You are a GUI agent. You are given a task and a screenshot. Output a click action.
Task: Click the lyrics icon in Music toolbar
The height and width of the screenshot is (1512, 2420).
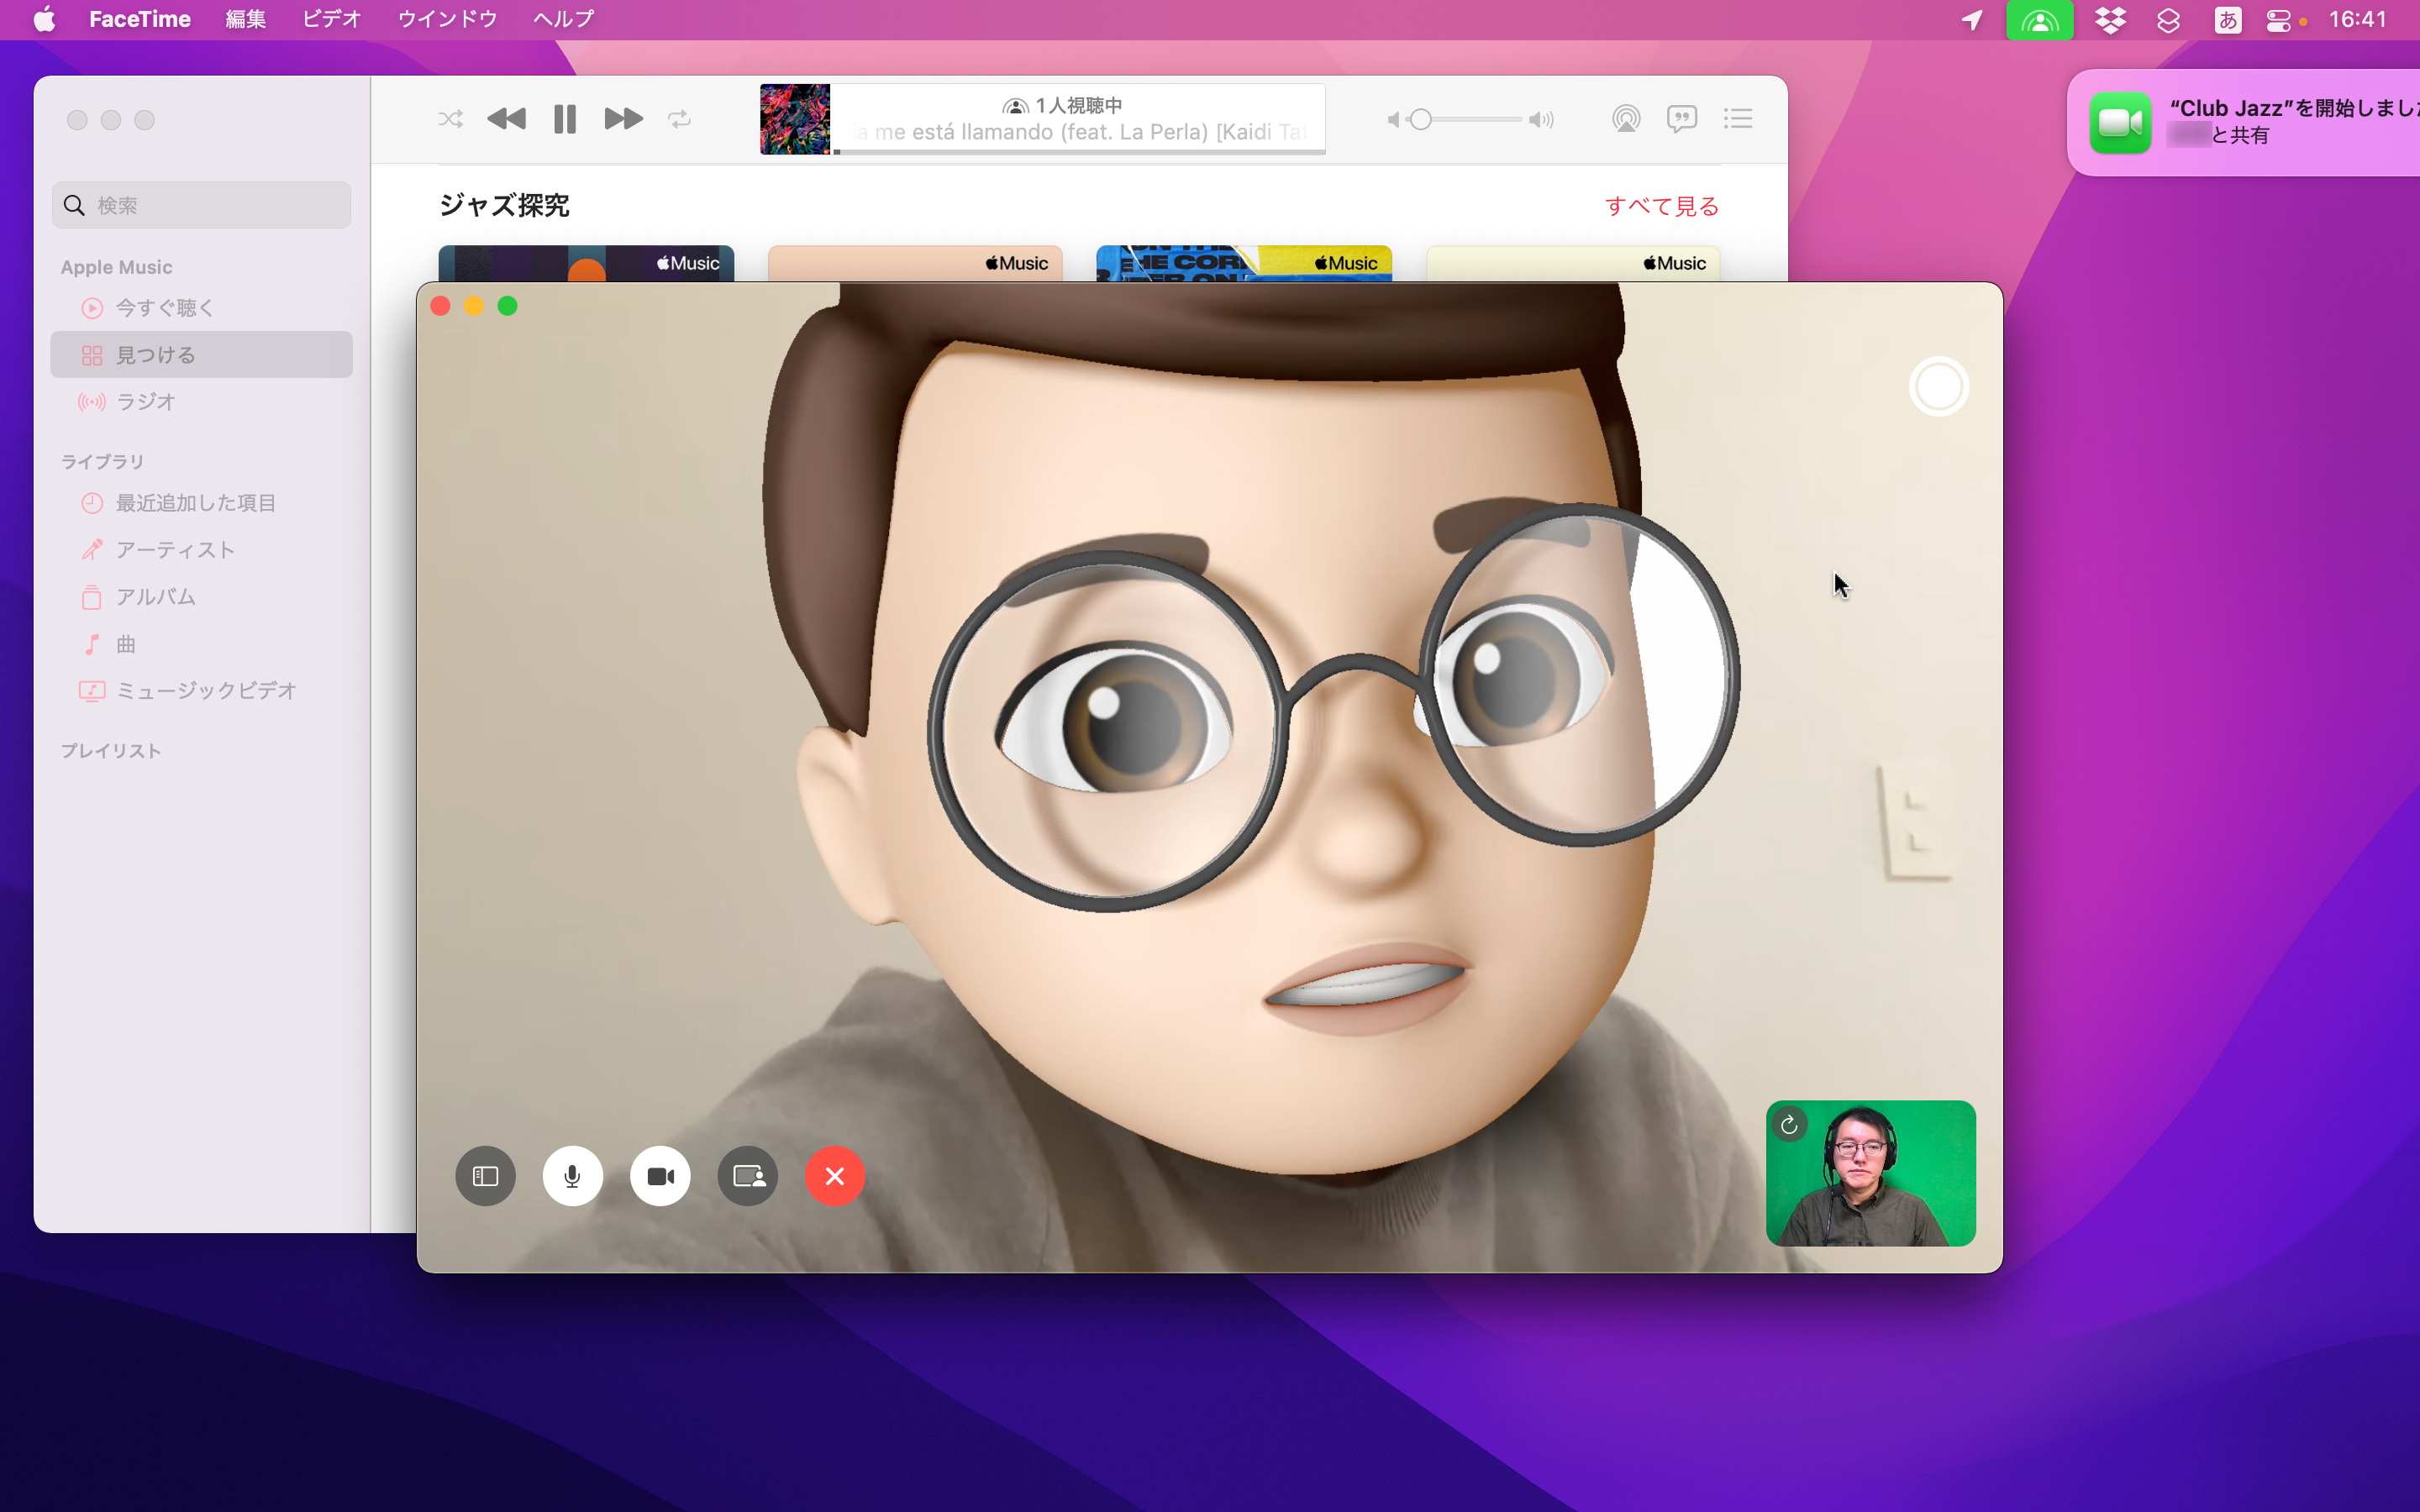[x=1681, y=118]
